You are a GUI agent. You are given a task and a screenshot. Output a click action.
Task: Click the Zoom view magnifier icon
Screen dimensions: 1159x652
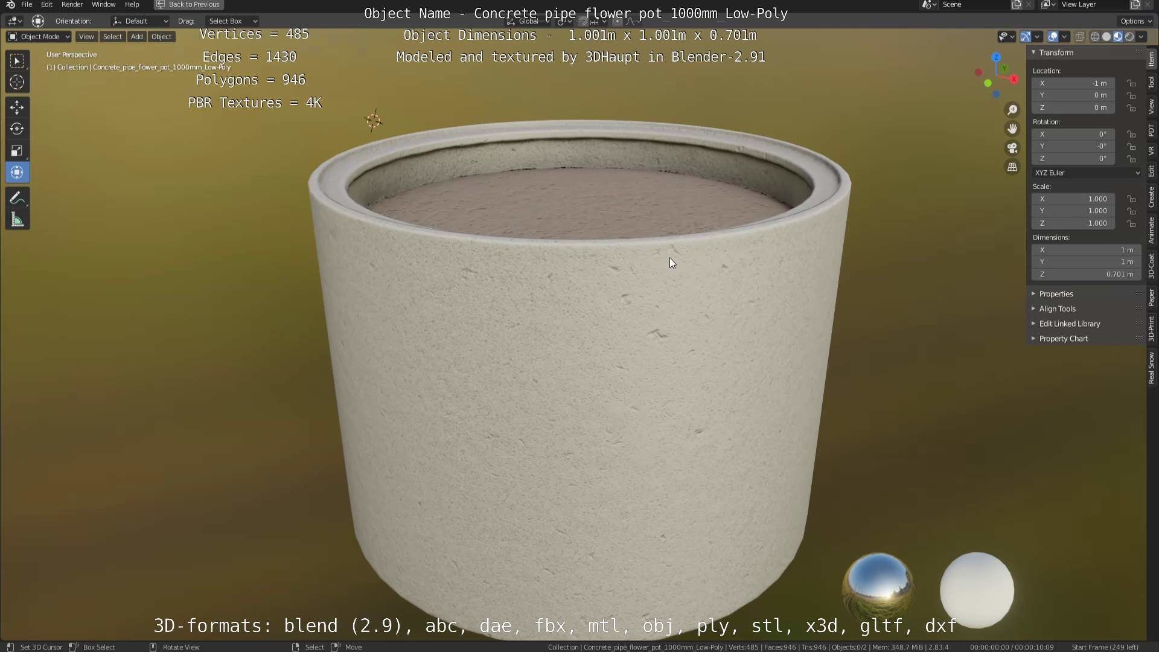pos(1012,110)
